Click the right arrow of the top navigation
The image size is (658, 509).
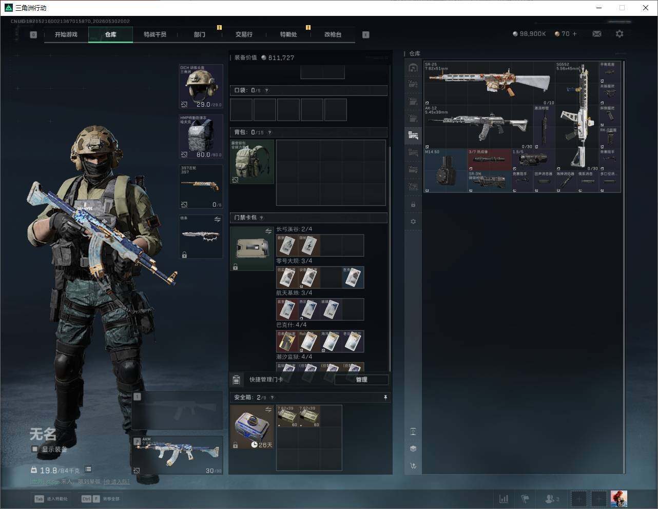365,35
